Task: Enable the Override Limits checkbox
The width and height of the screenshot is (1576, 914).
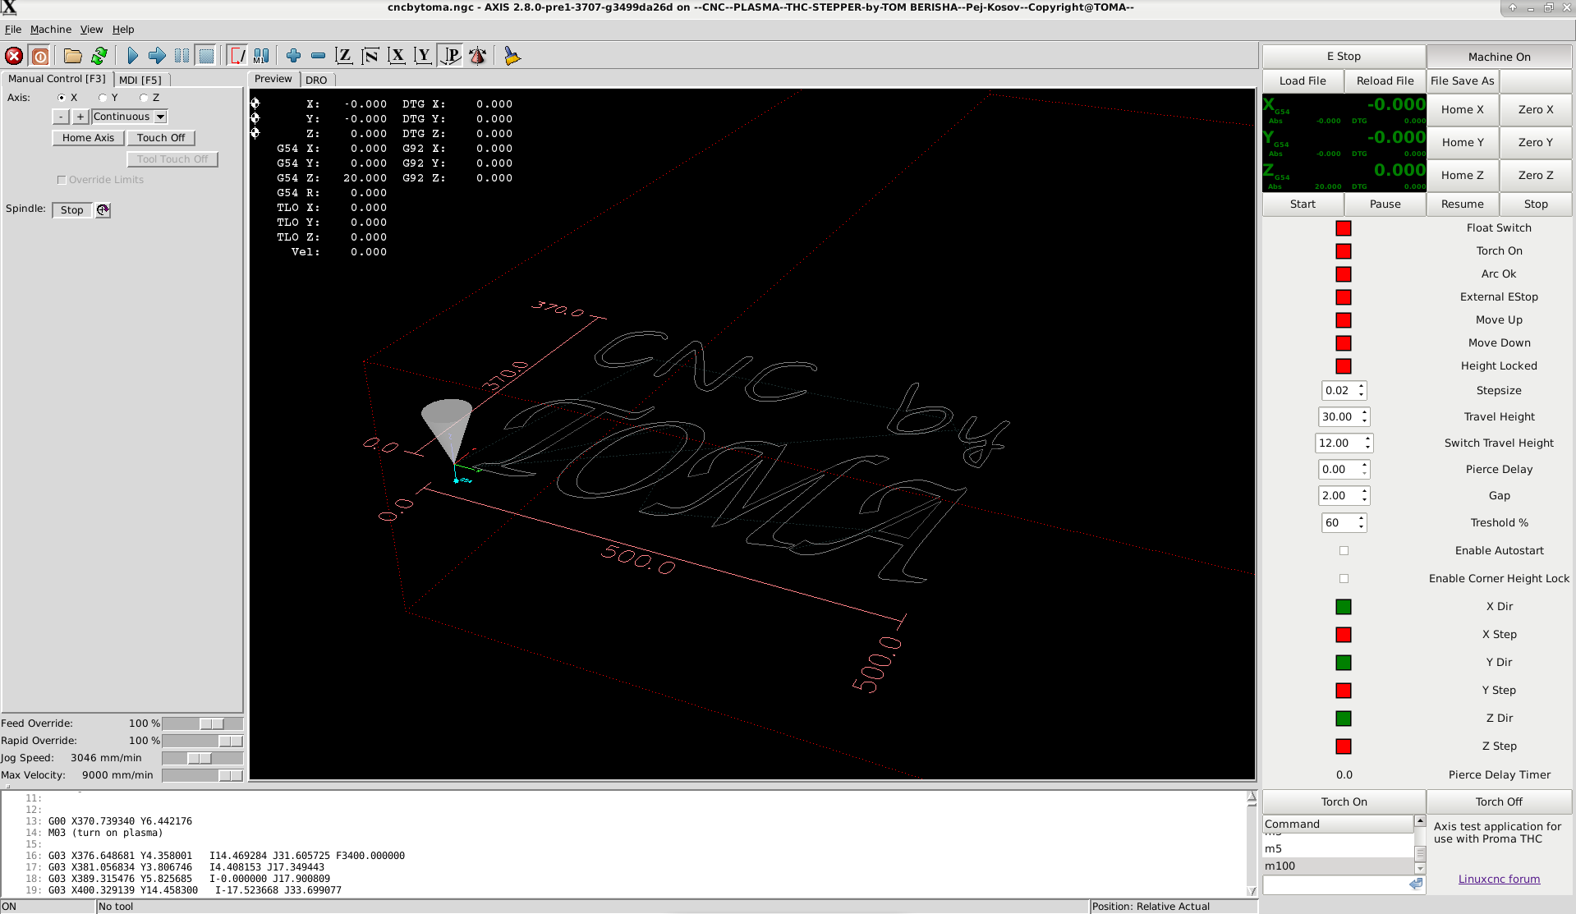Action: [62, 180]
